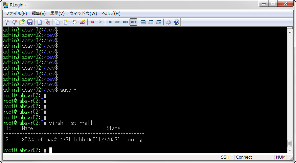Image resolution: width=296 pixels, height=163 pixels.
Task: Click the disconnect plug icon
Action: click(x=14, y=22)
